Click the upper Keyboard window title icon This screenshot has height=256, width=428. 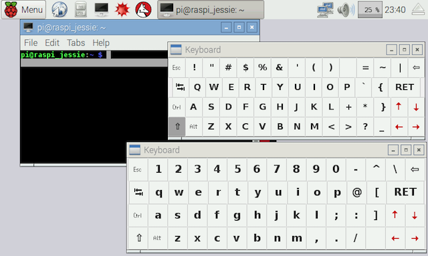click(x=176, y=50)
